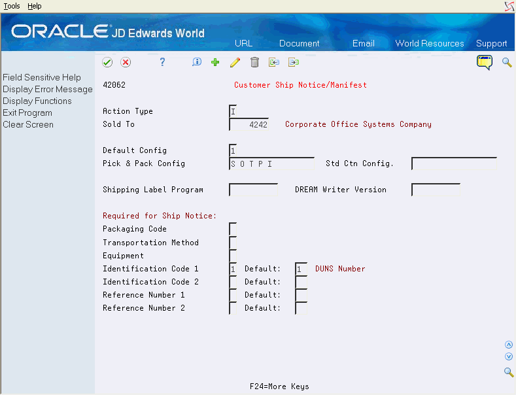The height and width of the screenshot is (395, 516).
Task: Select Field Sensitive Help
Action: 42,77
